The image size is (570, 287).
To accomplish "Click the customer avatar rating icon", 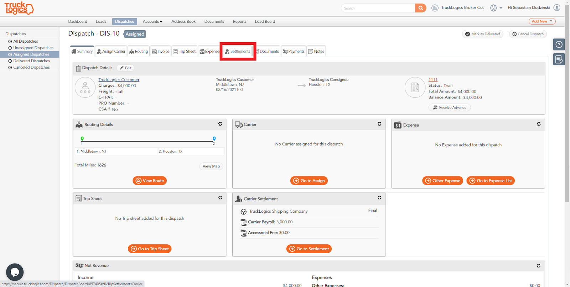I will tap(85, 87).
